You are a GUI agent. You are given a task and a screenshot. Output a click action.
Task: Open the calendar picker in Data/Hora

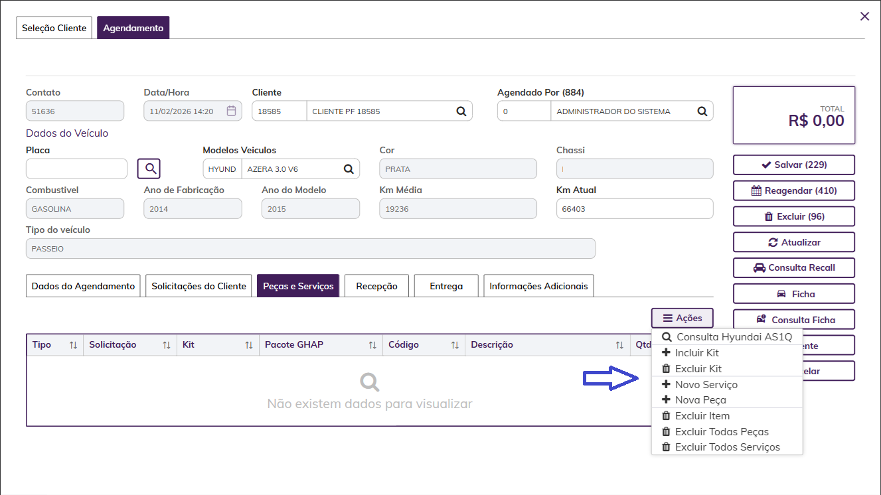(231, 111)
